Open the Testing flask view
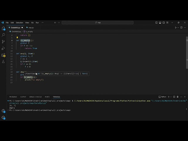This screenshot has height=141, width=188. point(3,61)
